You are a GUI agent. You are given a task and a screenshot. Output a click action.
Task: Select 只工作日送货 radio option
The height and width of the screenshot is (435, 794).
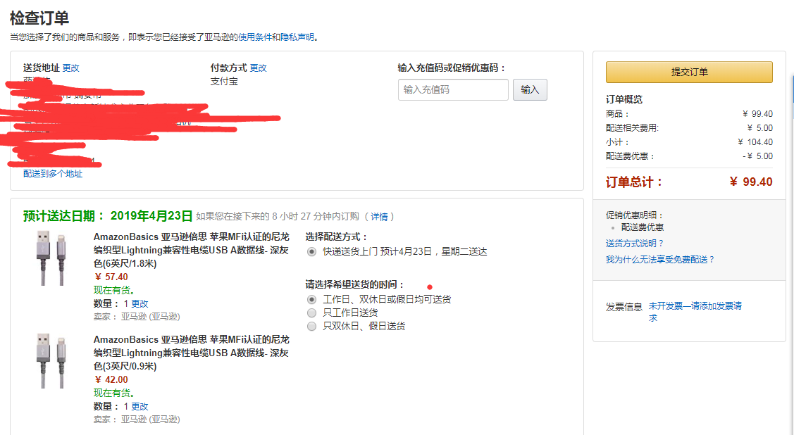point(312,313)
